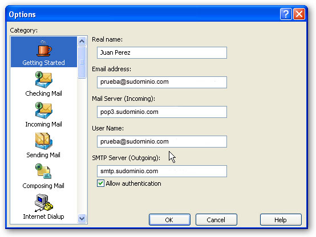Click the category list scroll up arrow
Screen dimensions: 316x237
pos(82,41)
